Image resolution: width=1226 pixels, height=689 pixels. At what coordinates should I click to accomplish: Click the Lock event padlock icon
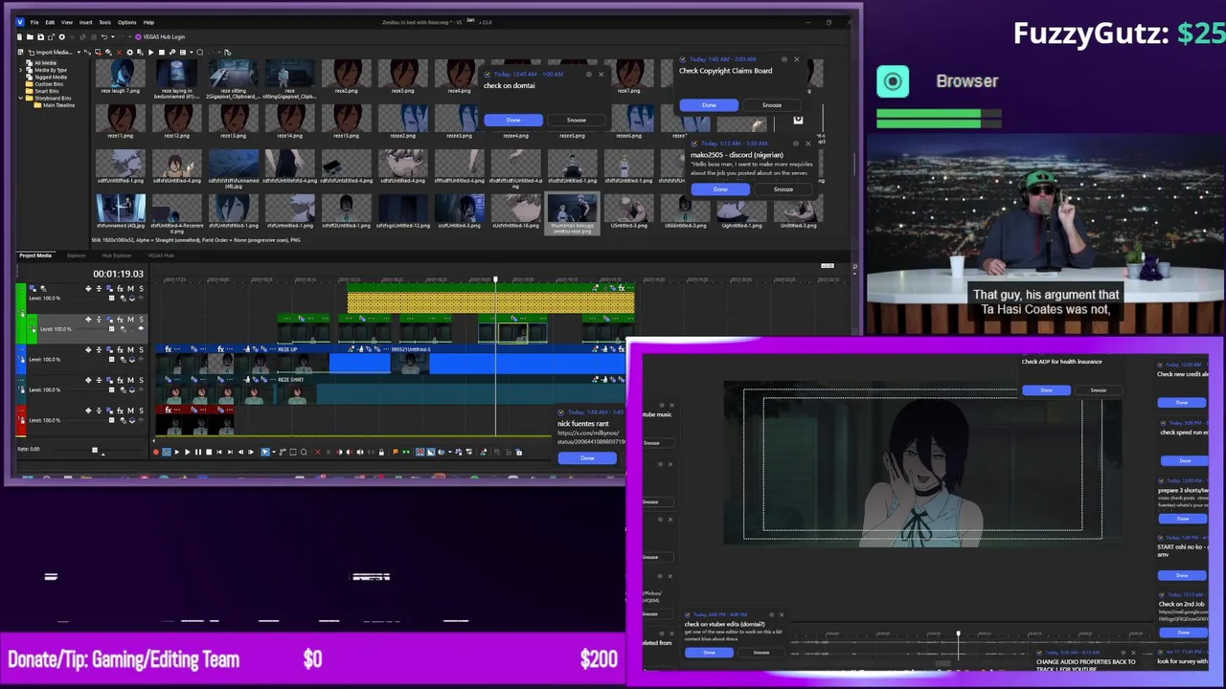(381, 452)
